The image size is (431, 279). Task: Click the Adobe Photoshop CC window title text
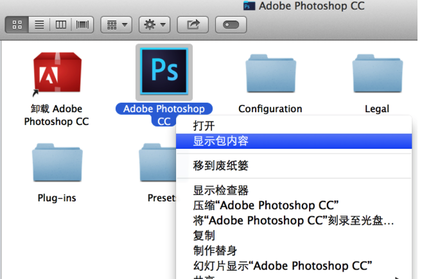click(x=312, y=6)
